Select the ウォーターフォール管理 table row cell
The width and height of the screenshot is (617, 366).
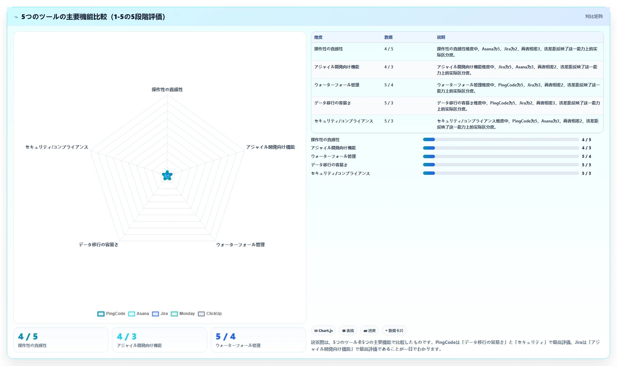(337, 85)
